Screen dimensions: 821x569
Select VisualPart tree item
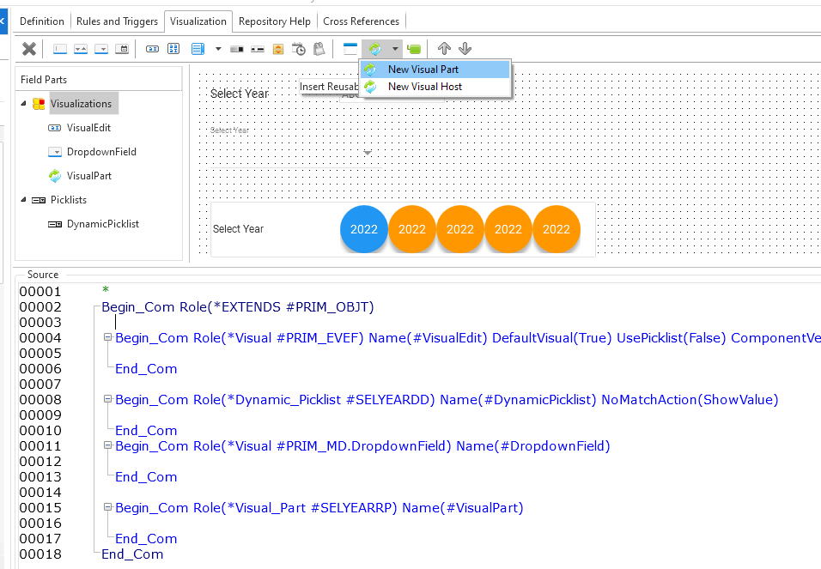[x=89, y=176]
